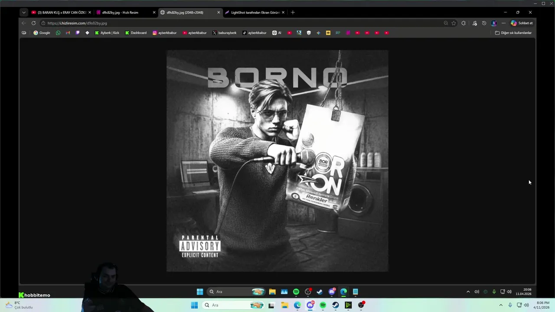
Task: Open Start menu on the dark taskbar
Action: 200,292
